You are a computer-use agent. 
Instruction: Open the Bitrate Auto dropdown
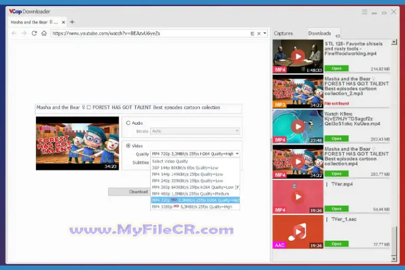[195, 131]
